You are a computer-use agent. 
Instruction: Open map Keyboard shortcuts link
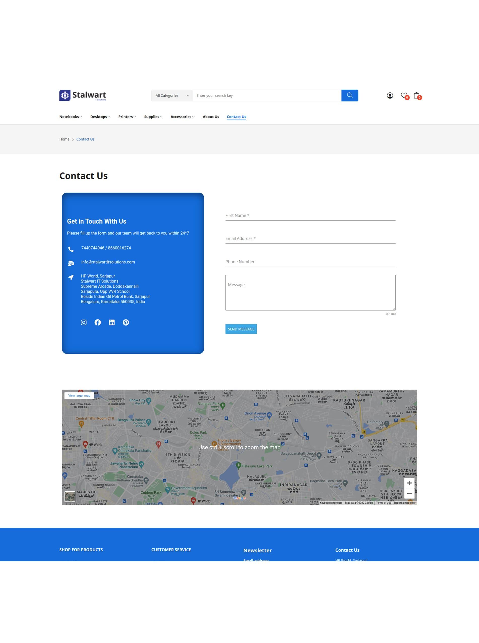coord(331,503)
